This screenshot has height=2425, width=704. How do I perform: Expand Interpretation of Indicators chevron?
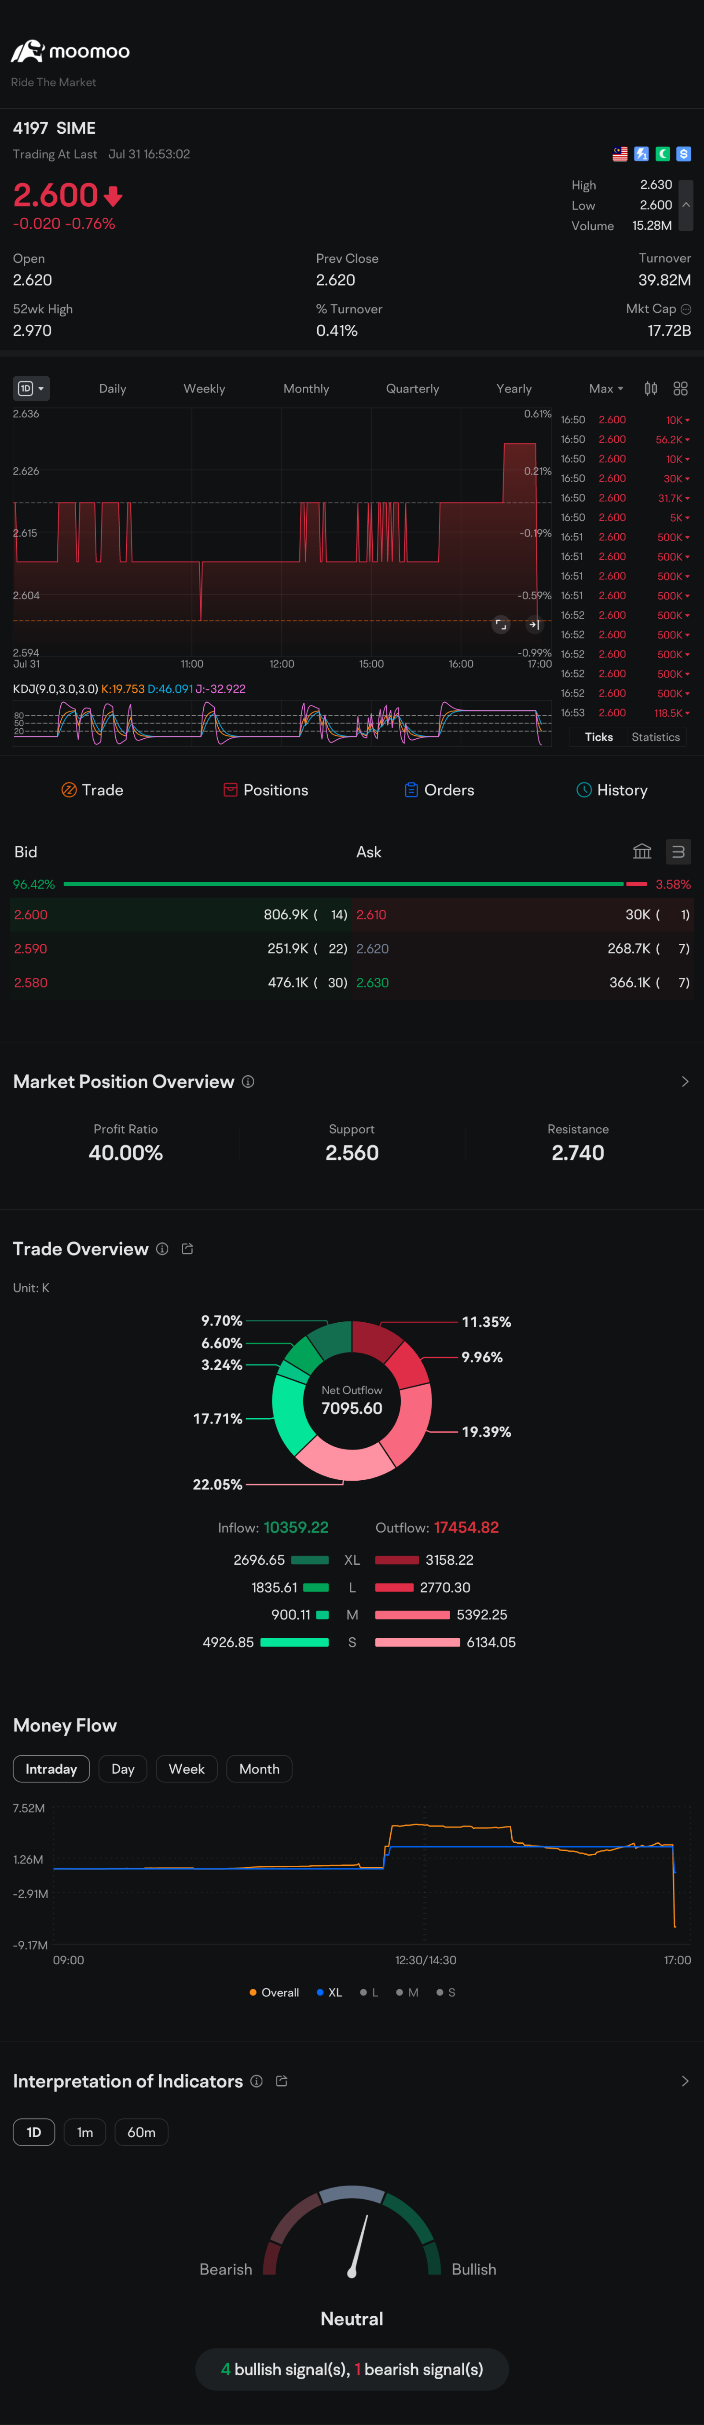click(684, 2081)
